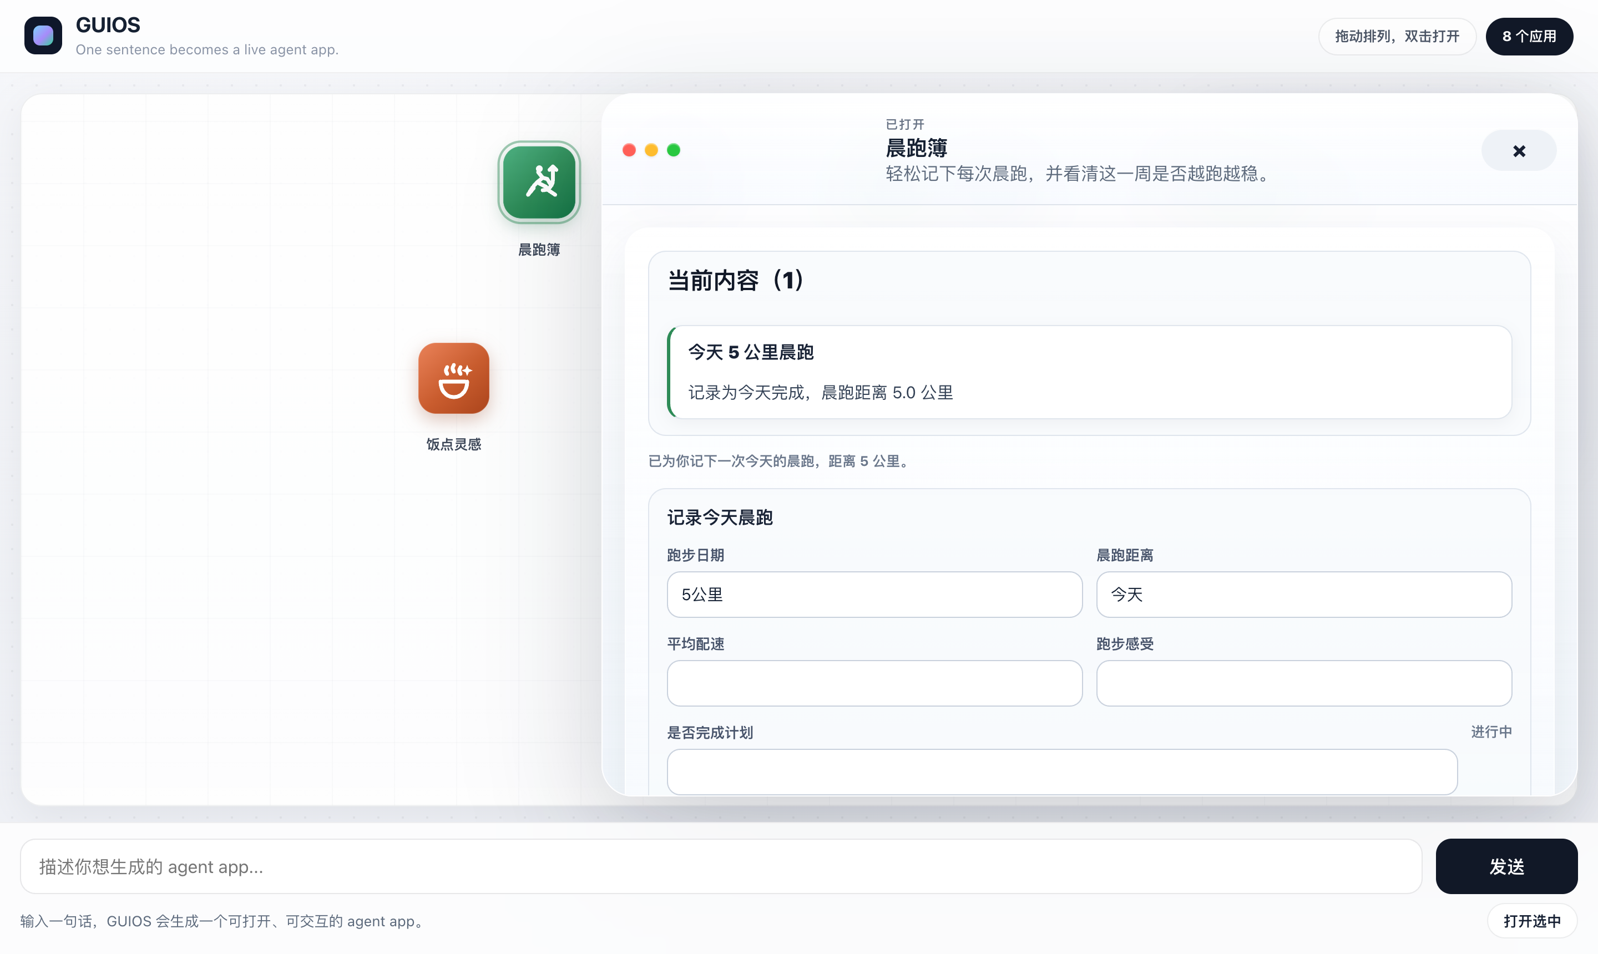
Task: Click the 打开选中 button
Action: coord(1532,921)
